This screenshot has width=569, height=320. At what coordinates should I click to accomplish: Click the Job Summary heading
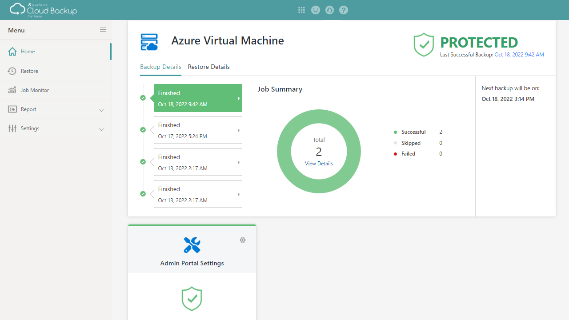(280, 89)
